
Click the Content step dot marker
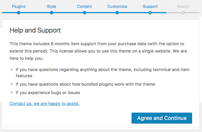pyautogui.click(x=85, y=13)
